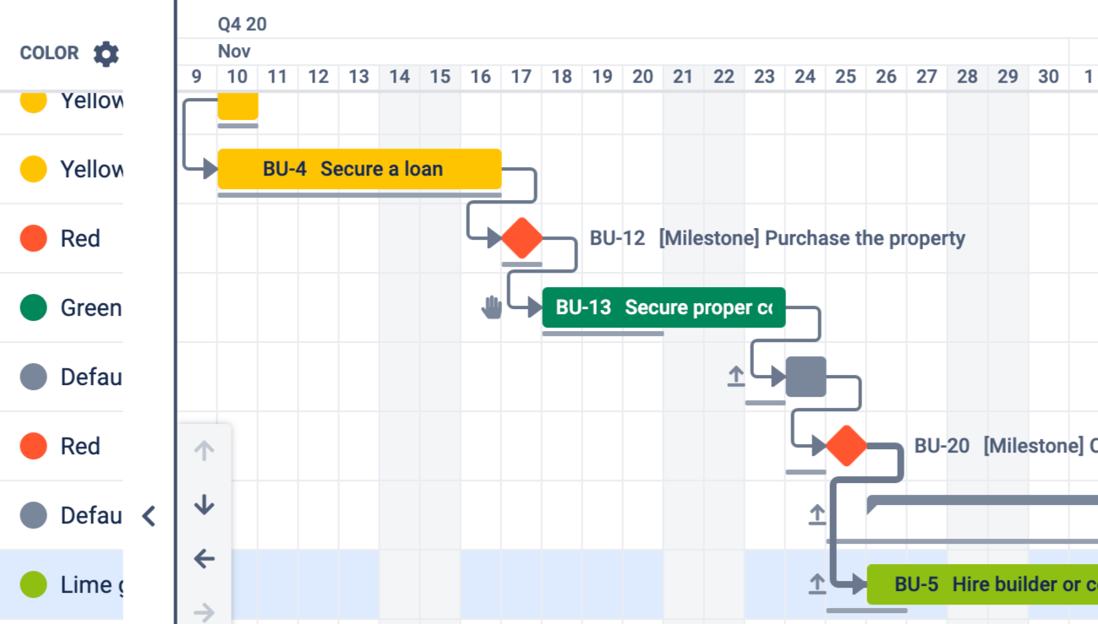Click the gray square task block
This screenshot has width=1098, height=624.
806,377
